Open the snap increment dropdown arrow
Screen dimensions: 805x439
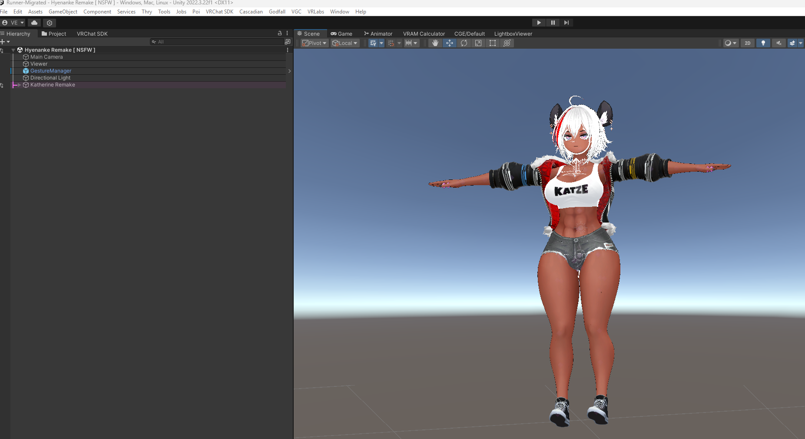coord(416,43)
